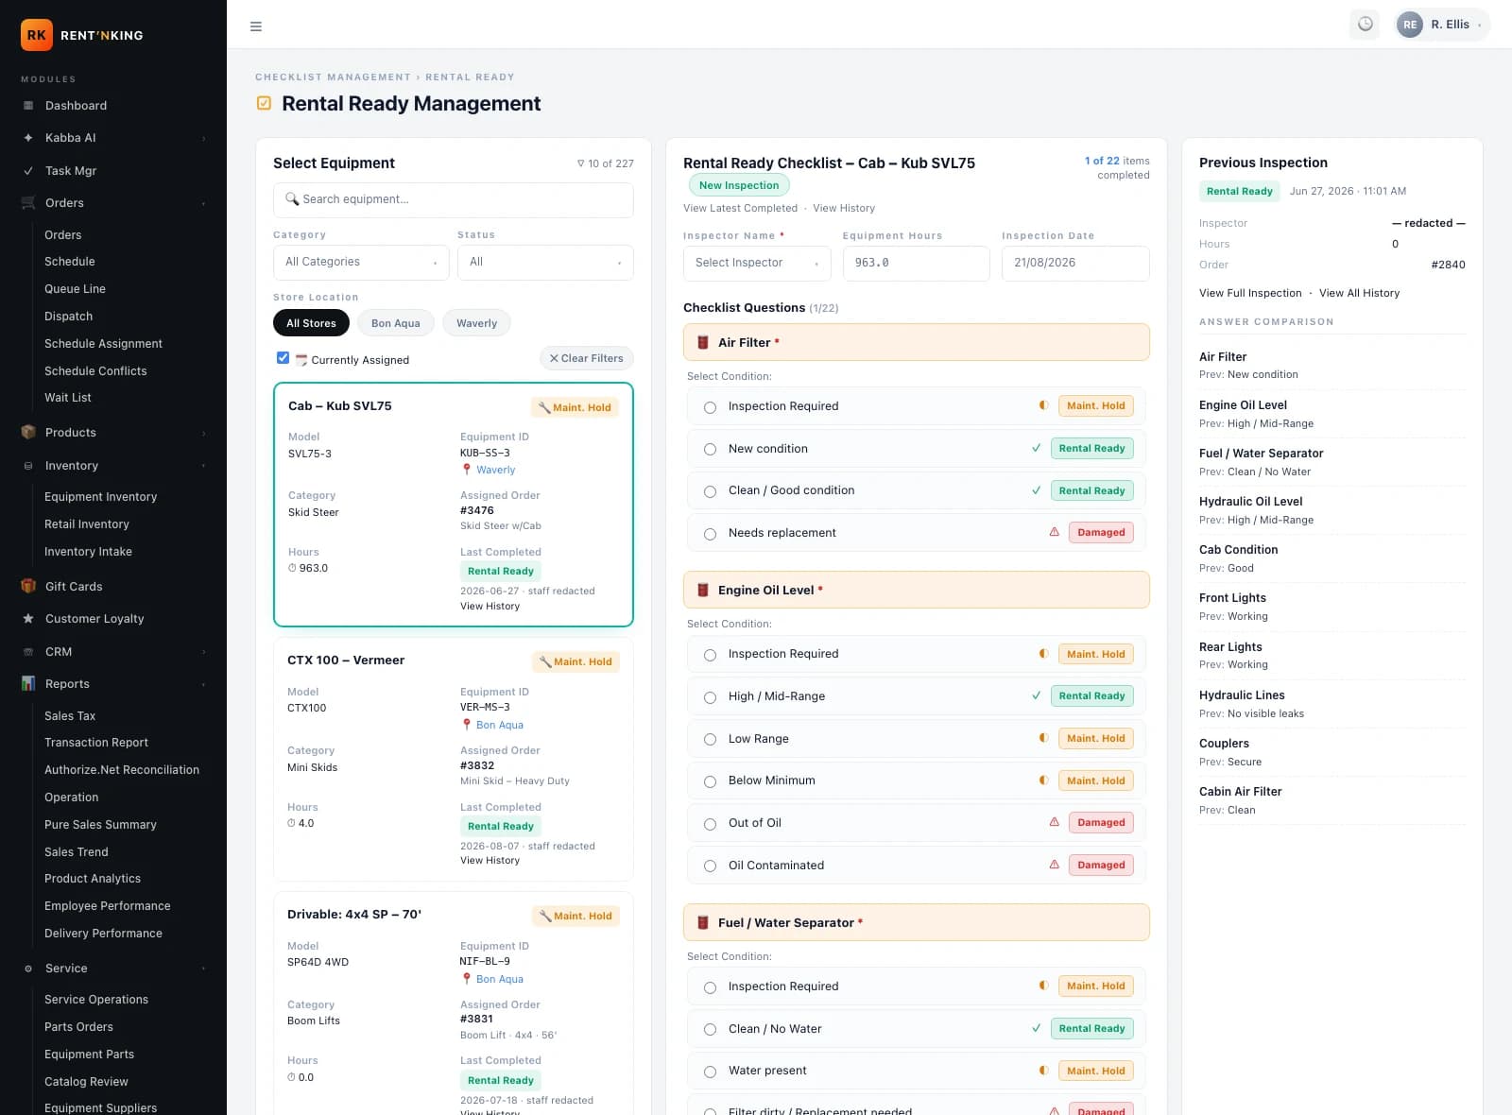This screenshot has height=1115, width=1512.
Task: Click View Full Inspection link
Action: [x=1250, y=293]
